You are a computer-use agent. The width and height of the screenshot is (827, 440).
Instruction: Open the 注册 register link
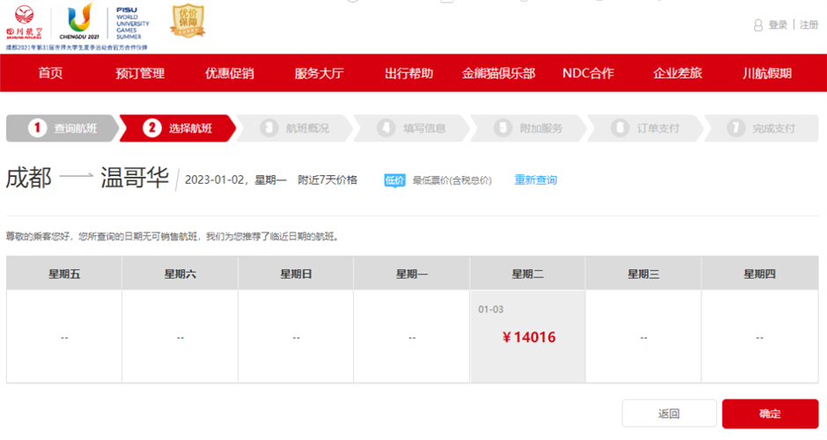point(809,26)
